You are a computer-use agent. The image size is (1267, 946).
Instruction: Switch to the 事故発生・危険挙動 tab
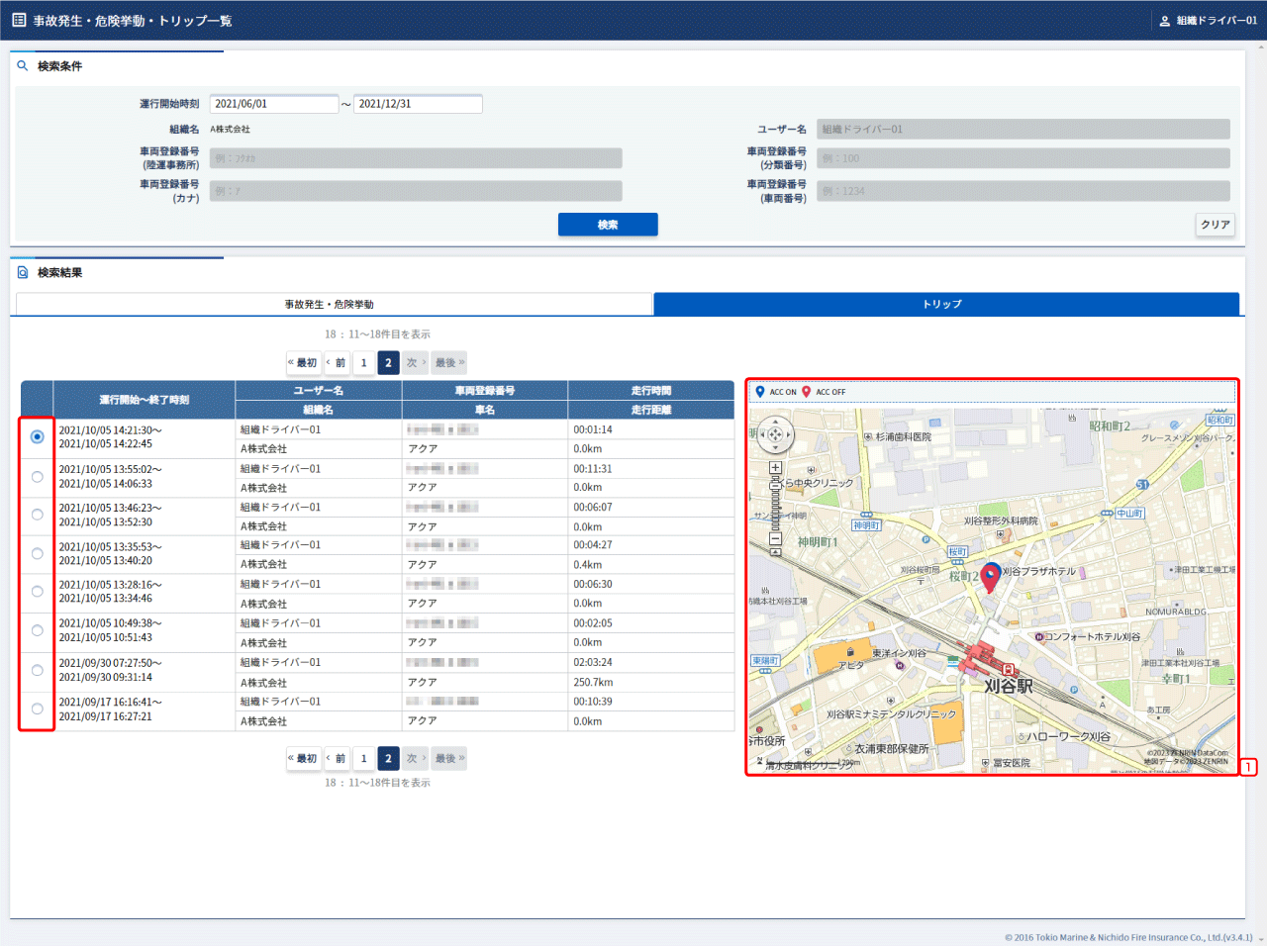(x=330, y=305)
